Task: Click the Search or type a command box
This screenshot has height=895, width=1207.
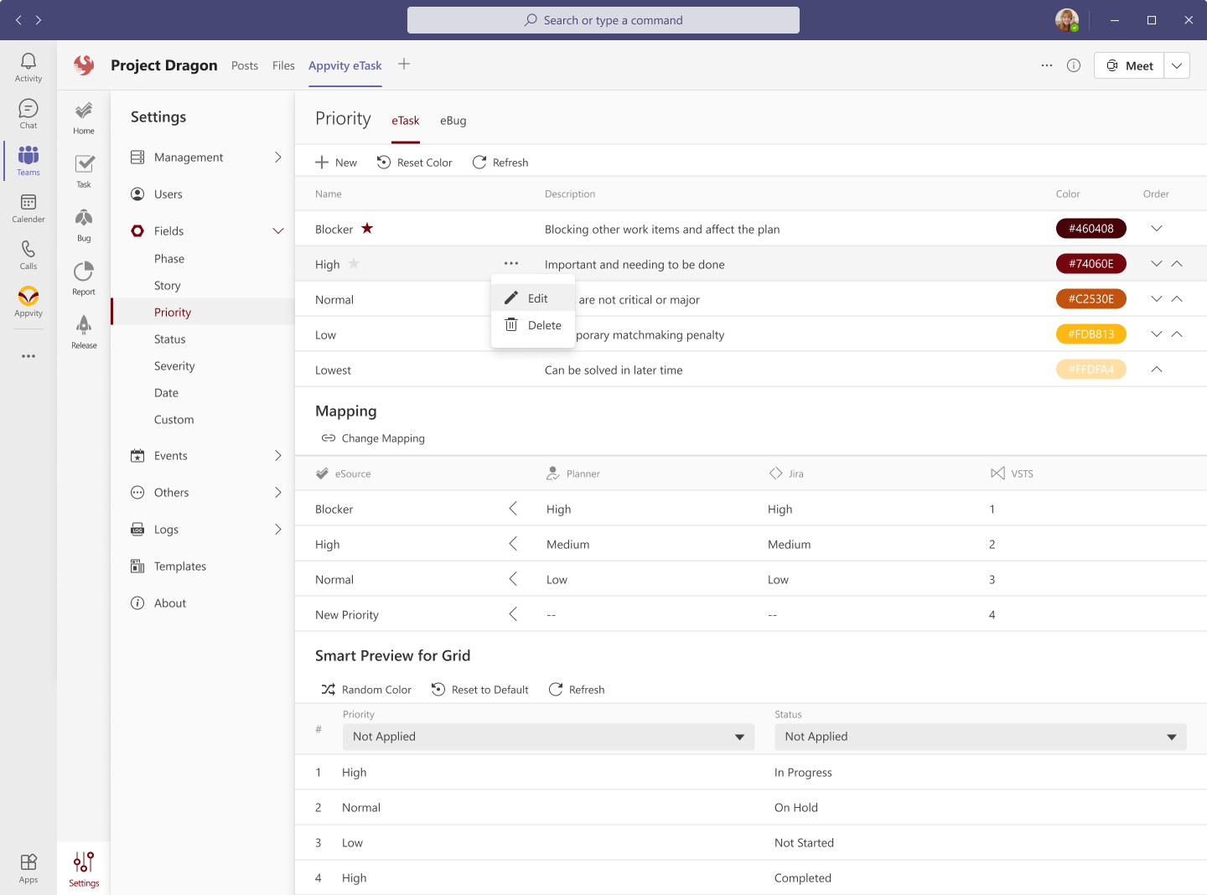Action: click(603, 20)
